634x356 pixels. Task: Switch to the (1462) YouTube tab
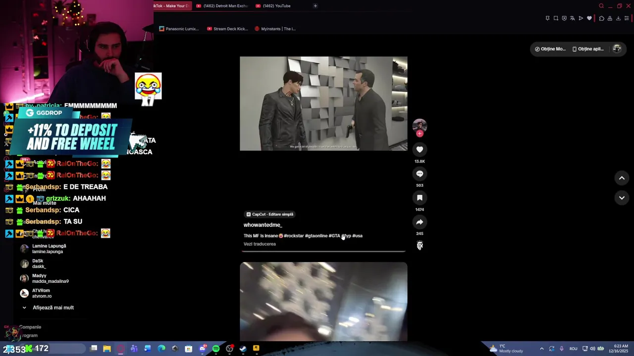pyautogui.click(x=273, y=6)
